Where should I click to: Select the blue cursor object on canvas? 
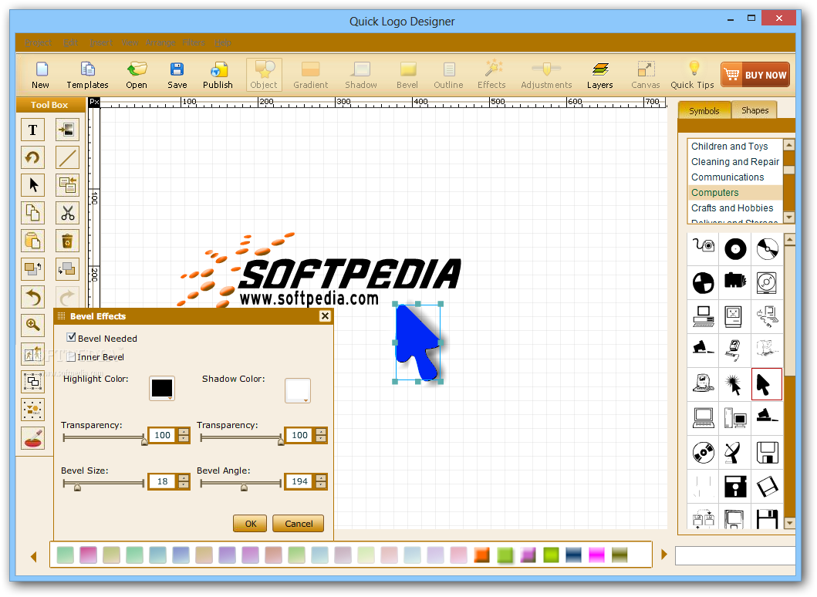coord(417,342)
